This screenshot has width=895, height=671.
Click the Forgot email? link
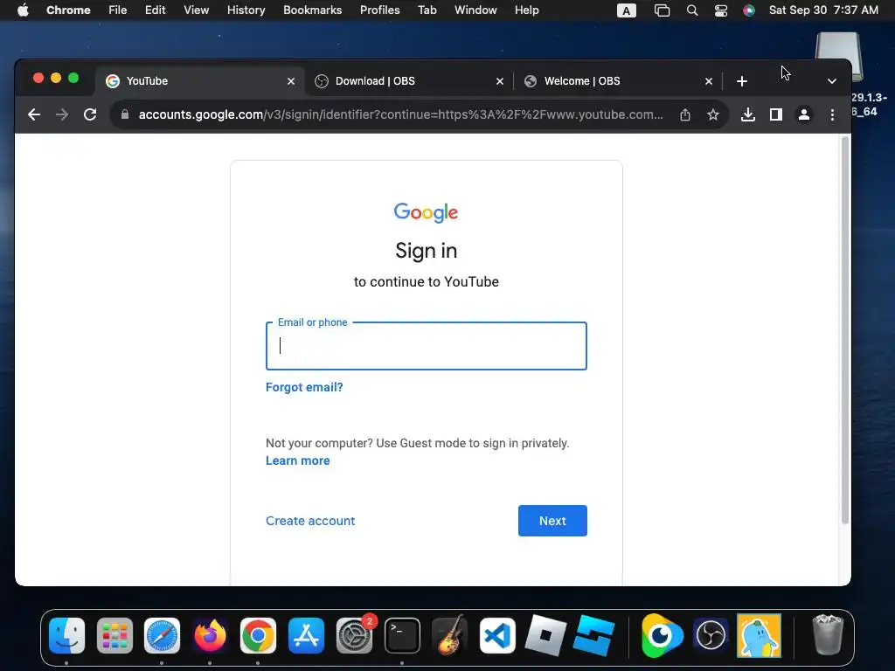pyautogui.click(x=304, y=387)
